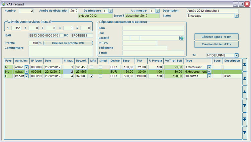
Task: Click Calculer au prorata <F9> button
Action: (x=68, y=43)
